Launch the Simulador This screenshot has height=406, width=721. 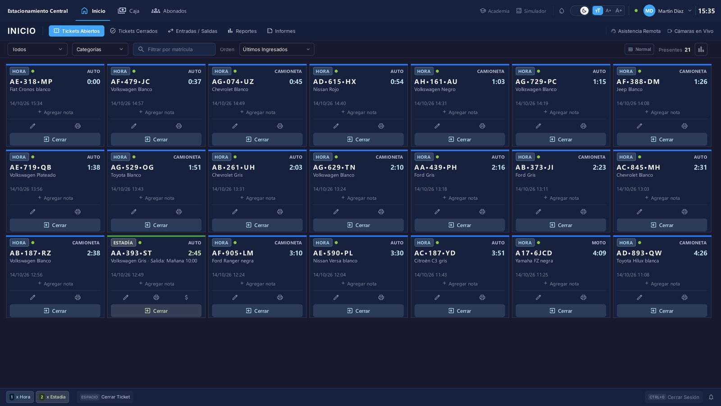pos(531,11)
